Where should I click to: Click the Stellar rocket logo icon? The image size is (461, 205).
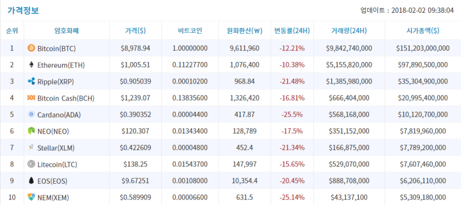pyautogui.click(x=31, y=147)
